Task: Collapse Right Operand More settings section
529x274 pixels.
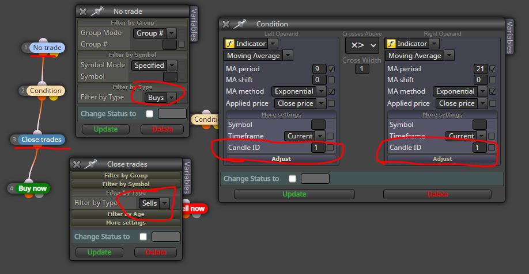Action: tap(443, 115)
